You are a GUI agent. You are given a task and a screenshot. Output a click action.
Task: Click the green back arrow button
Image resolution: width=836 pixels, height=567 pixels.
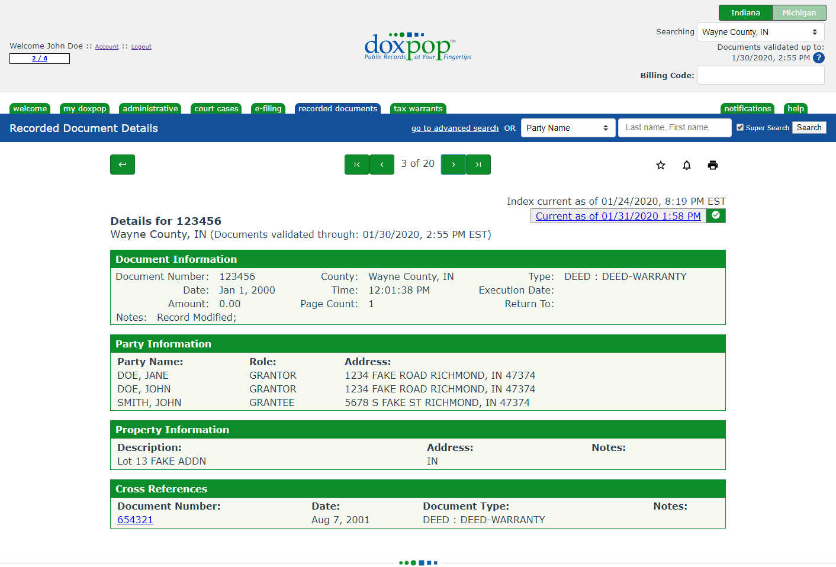(x=123, y=165)
